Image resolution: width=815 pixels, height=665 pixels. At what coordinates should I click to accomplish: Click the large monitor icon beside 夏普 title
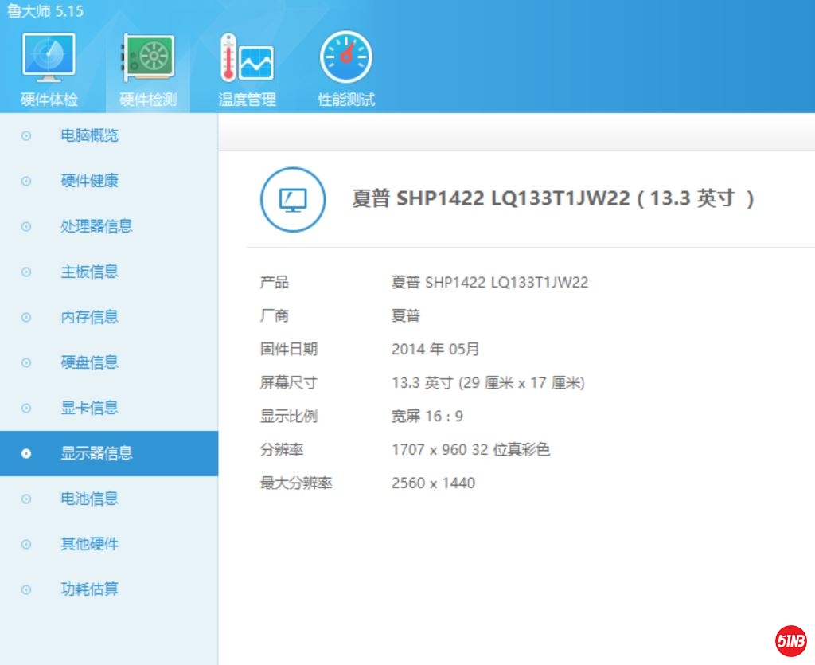pos(293,199)
